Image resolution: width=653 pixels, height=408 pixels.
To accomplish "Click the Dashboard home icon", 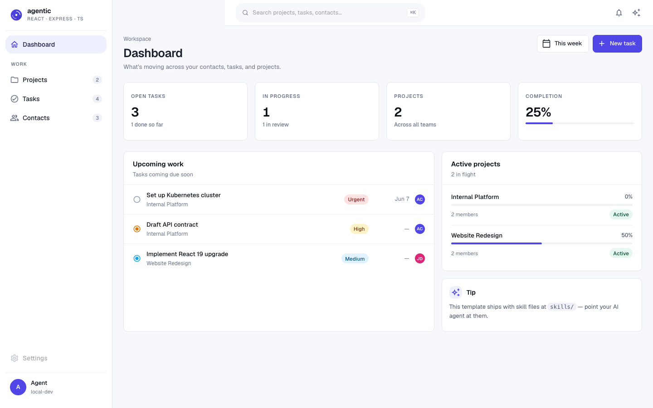I will coord(15,44).
